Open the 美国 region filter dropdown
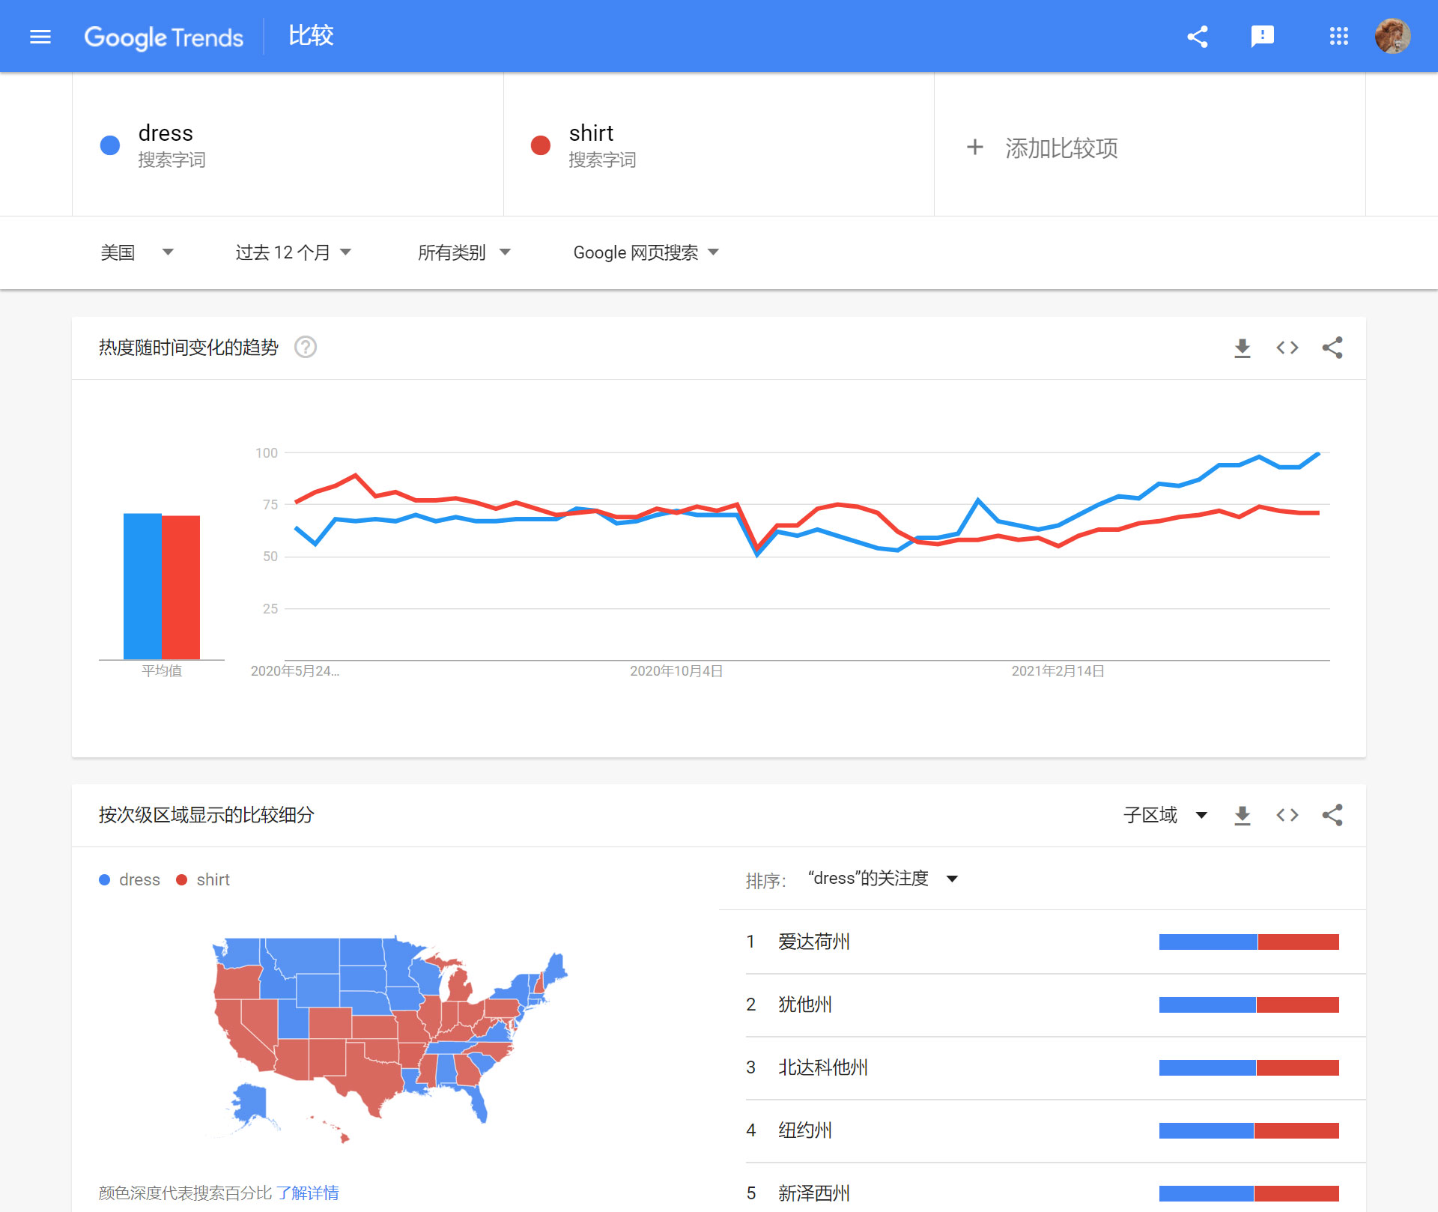The height and width of the screenshot is (1212, 1438). tap(137, 252)
